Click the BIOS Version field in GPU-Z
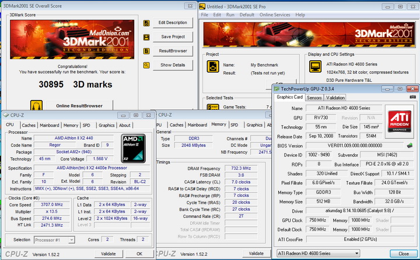 (355, 145)
